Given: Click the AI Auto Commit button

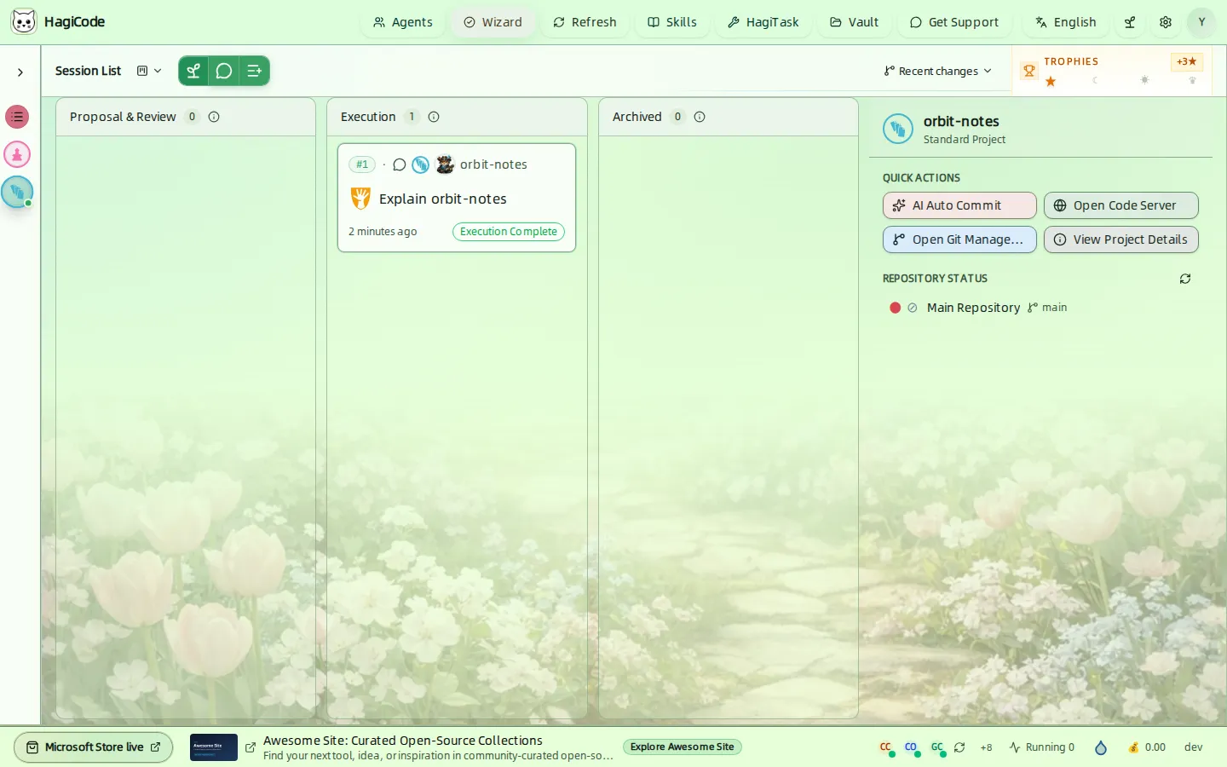Looking at the screenshot, I should pyautogui.click(x=959, y=205).
